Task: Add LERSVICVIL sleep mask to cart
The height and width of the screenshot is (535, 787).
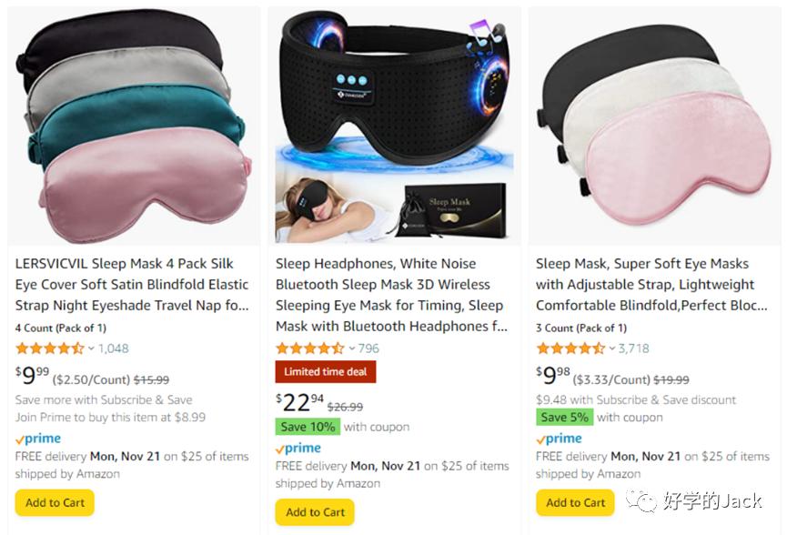Action: 55,502
